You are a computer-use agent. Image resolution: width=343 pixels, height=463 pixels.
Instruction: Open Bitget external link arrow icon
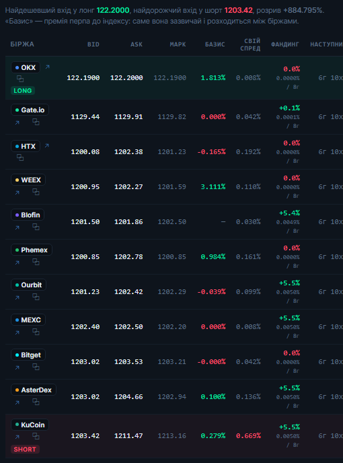tap(17, 367)
